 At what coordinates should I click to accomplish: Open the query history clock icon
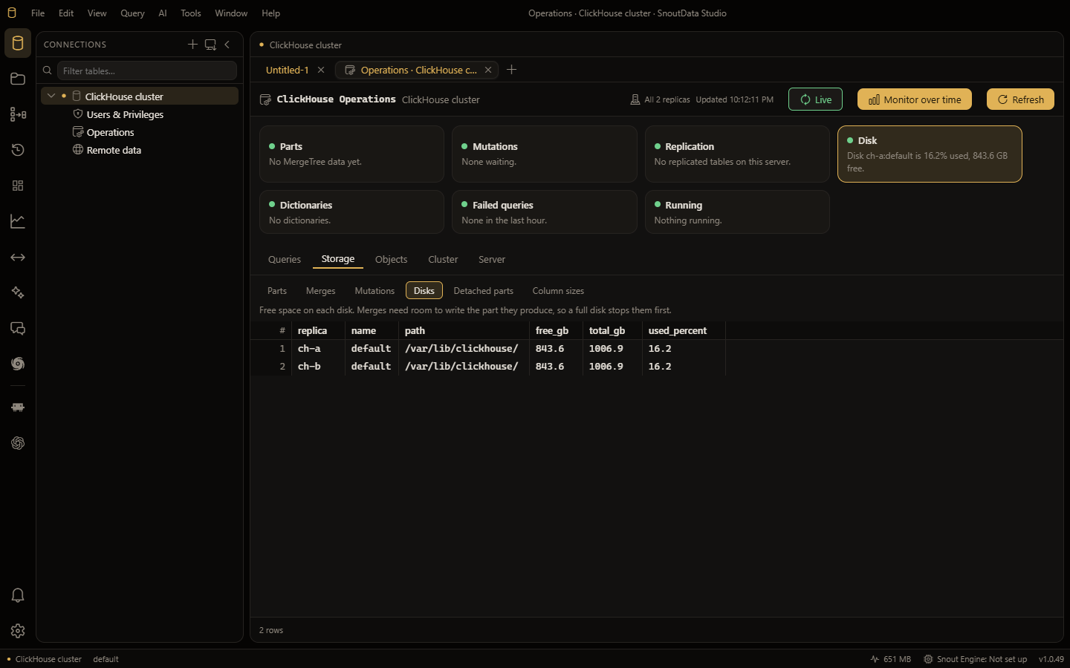coord(18,150)
